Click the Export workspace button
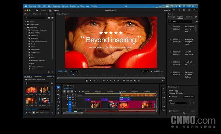Screen dimensions: 221x134 tap(56, 10)
